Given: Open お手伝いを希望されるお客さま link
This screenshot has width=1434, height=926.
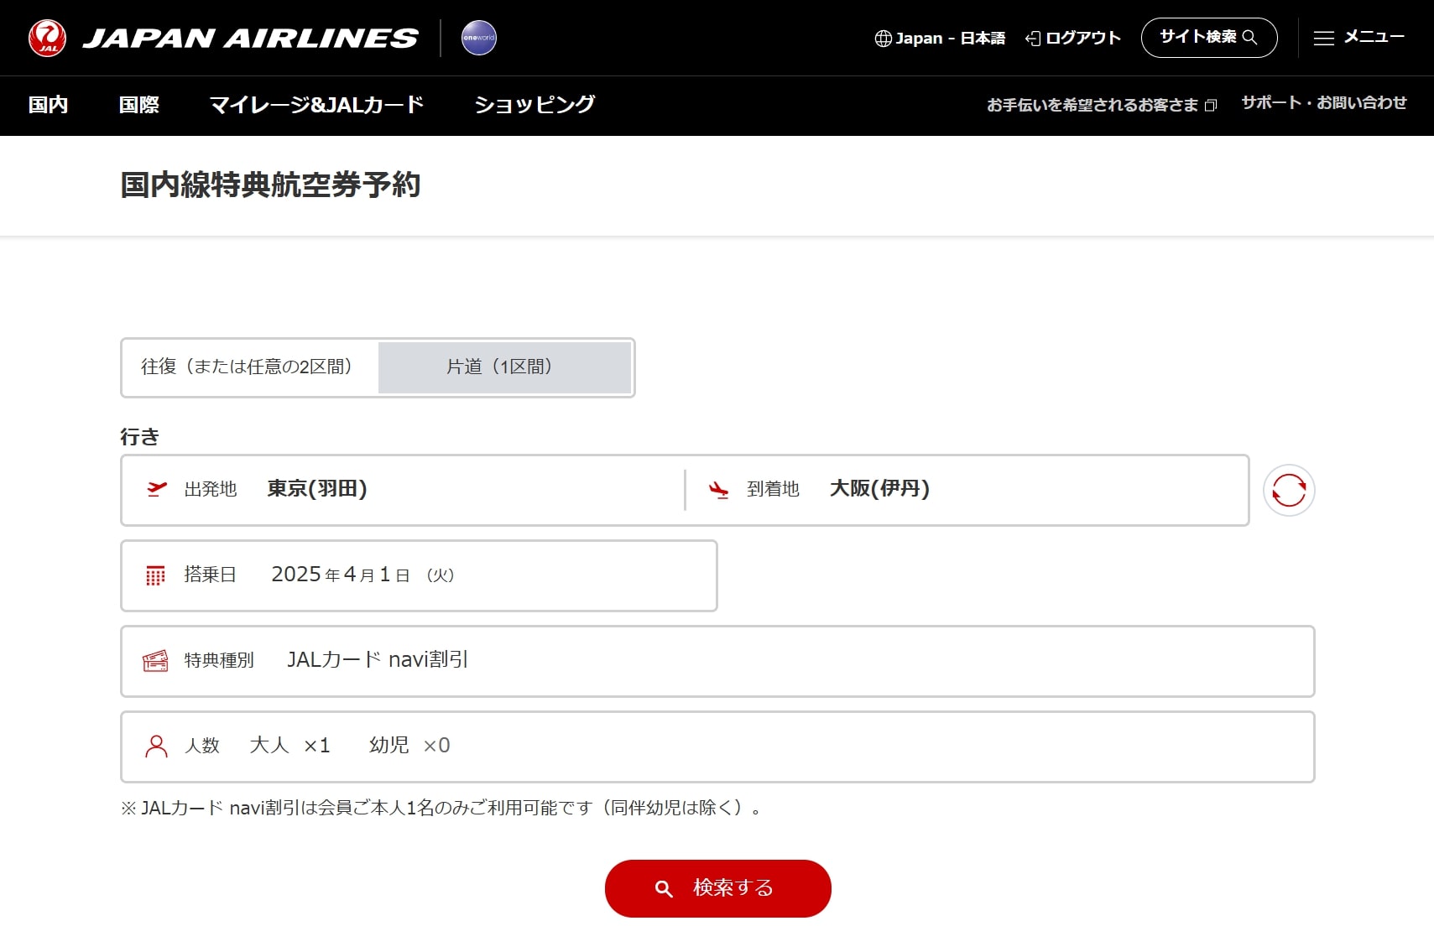Looking at the screenshot, I should coord(1102,105).
